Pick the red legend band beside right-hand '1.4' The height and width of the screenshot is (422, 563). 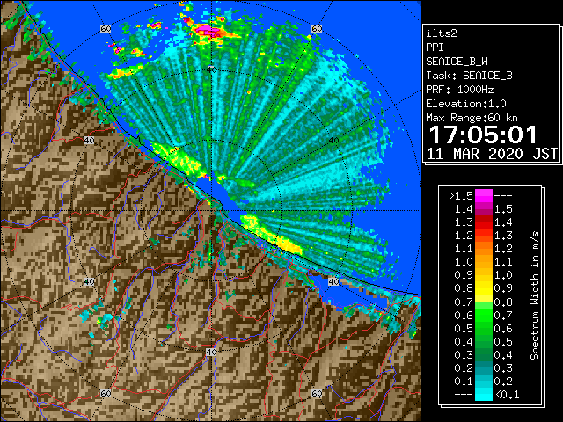pyautogui.click(x=484, y=222)
